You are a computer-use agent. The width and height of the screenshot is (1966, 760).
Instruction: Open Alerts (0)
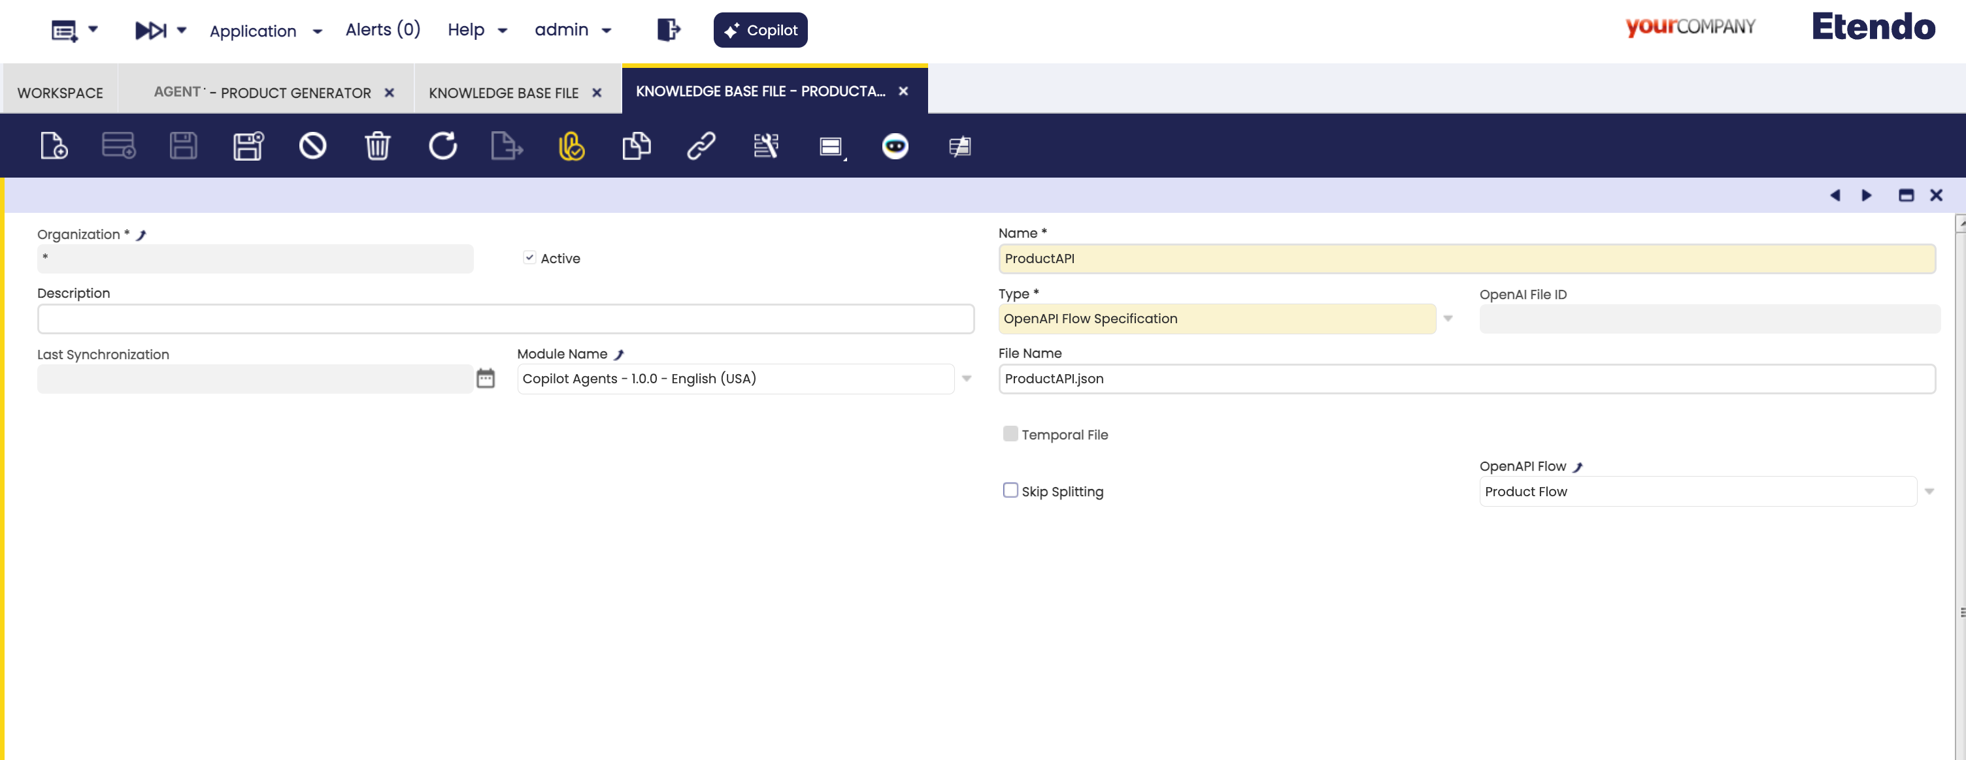pyautogui.click(x=382, y=30)
